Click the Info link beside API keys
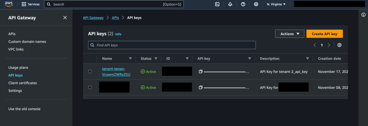The image size is (368, 126). [118, 34]
